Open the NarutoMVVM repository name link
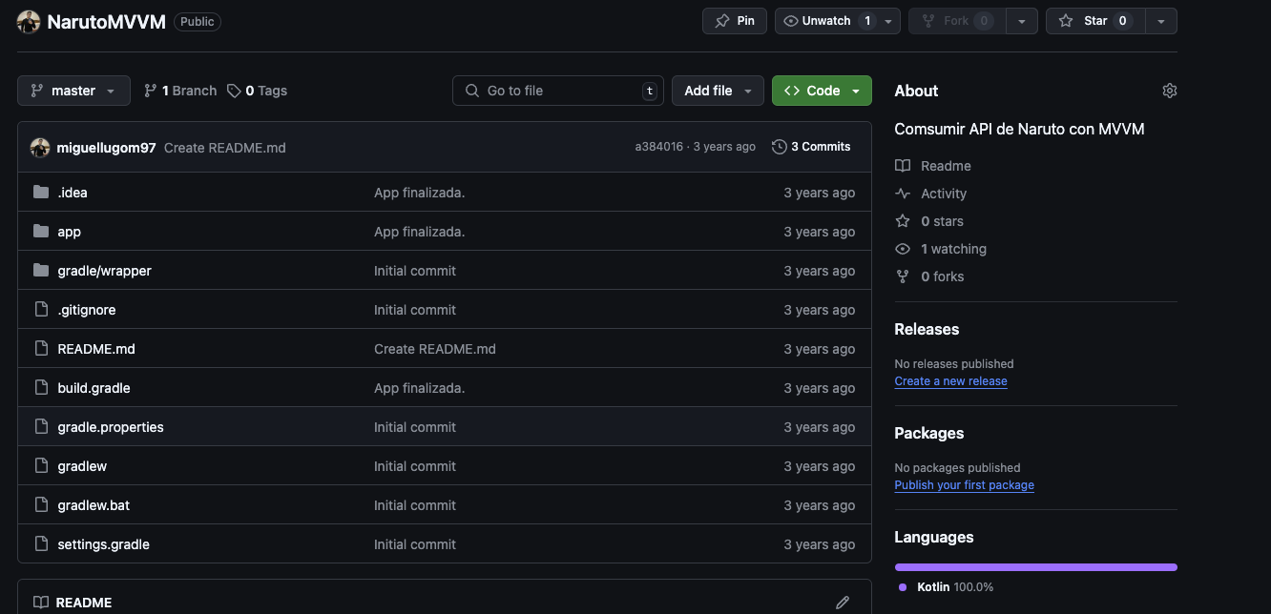The width and height of the screenshot is (1271, 614). (106, 21)
